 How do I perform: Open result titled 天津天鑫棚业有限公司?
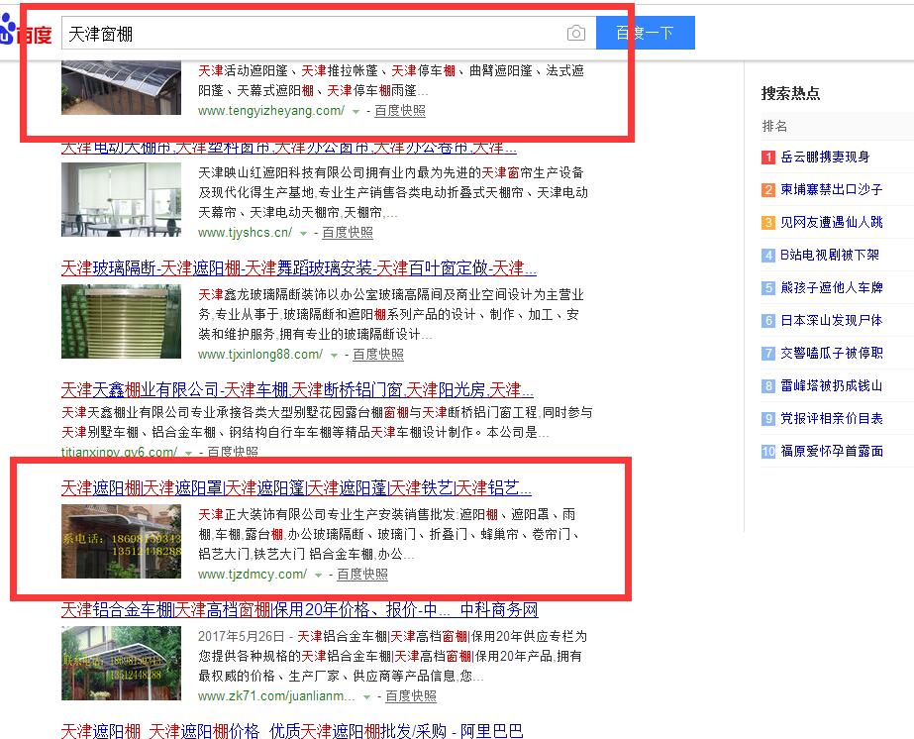coord(297,389)
